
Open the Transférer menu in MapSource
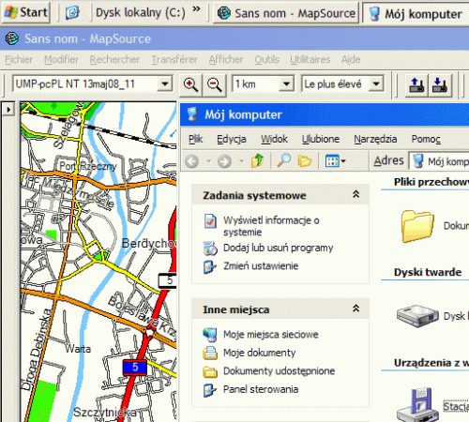click(x=174, y=59)
